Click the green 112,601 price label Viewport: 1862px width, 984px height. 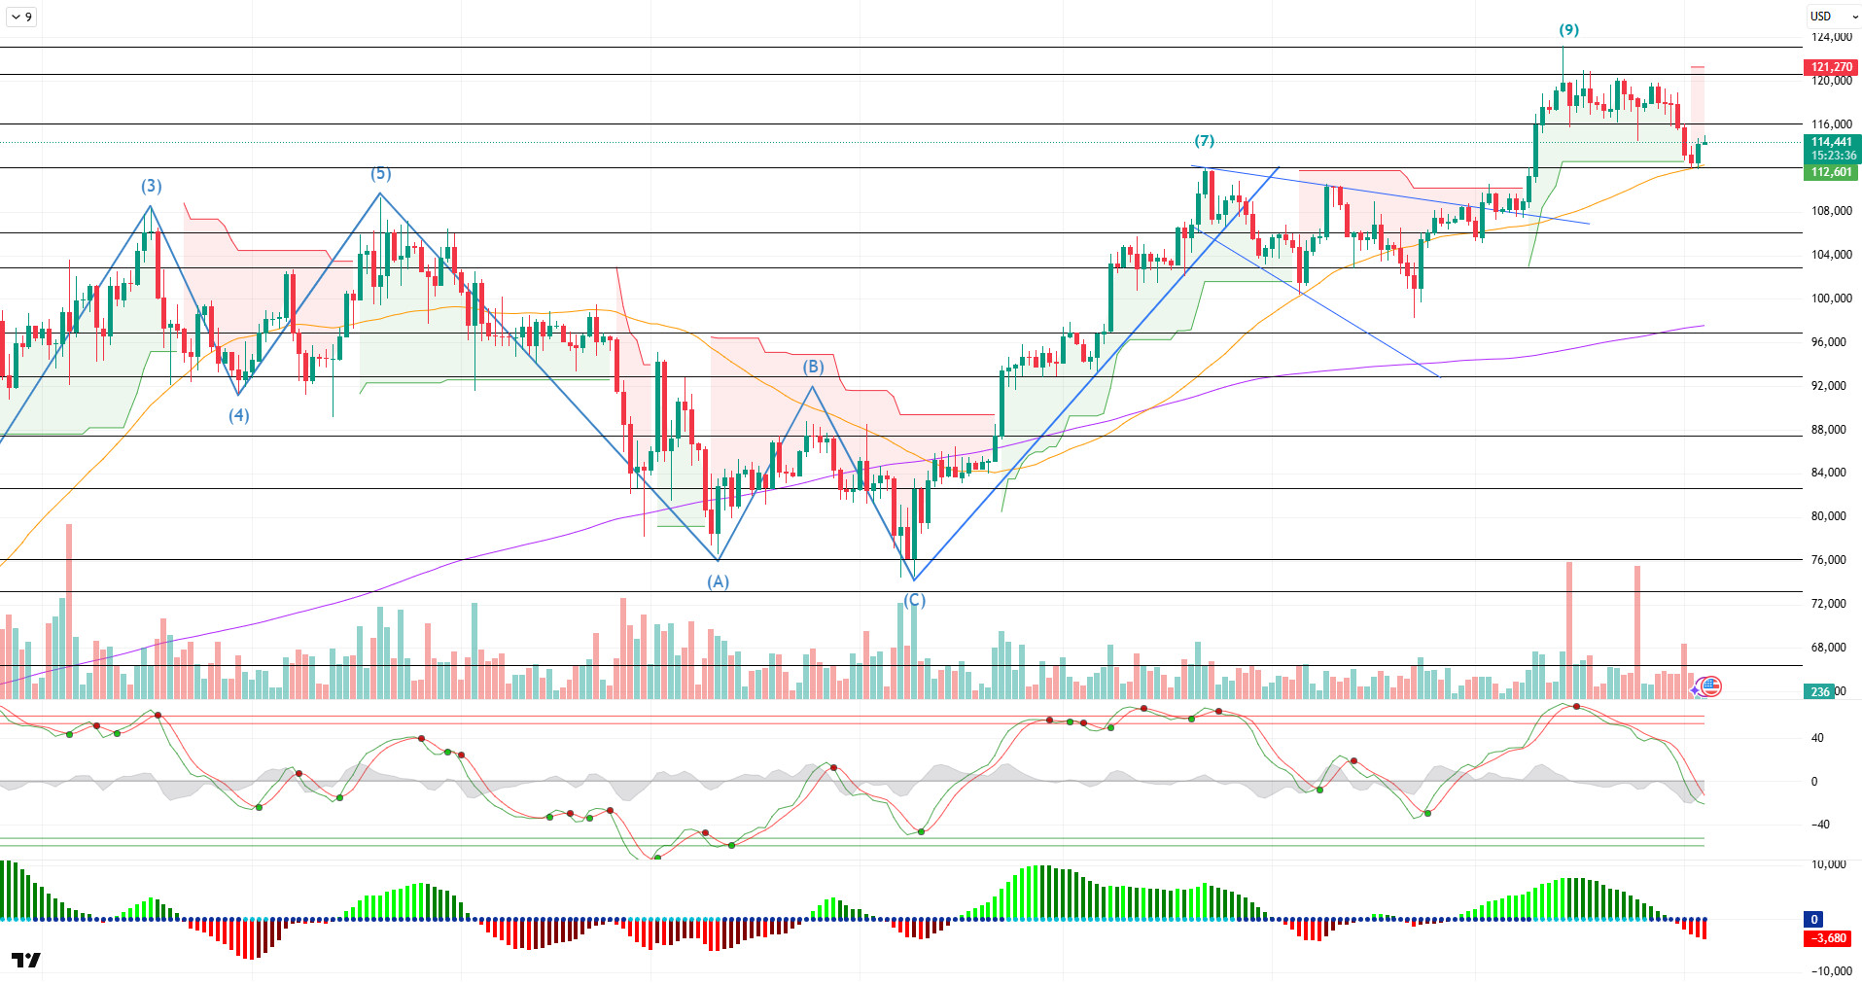pyautogui.click(x=1831, y=172)
